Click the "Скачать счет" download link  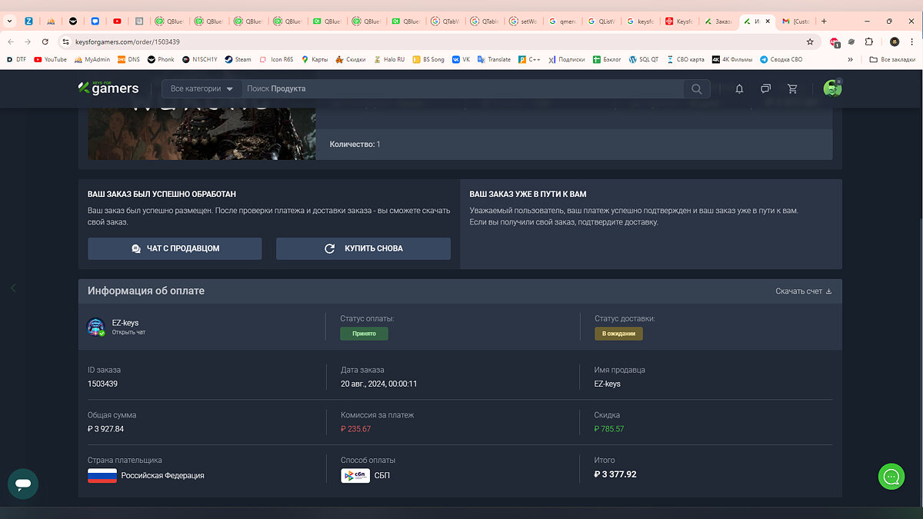coord(804,291)
